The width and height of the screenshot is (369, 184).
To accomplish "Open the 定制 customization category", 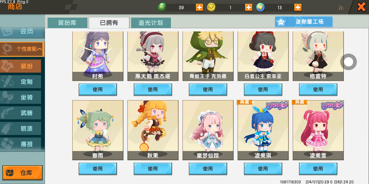I will tap(20, 82).
